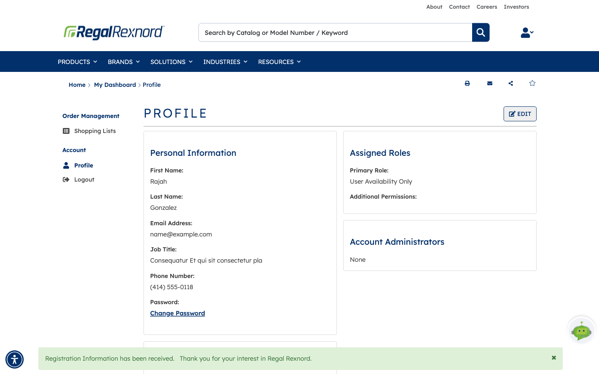Click the Profile person icon in sidebar

point(66,165)
